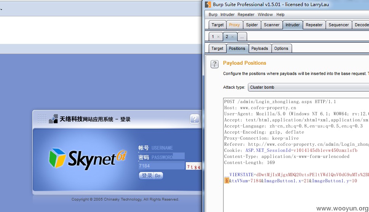This screenshot has height=212, width=369.
Task: Select Intruder attack tab 1
Action: click(213, 37)
